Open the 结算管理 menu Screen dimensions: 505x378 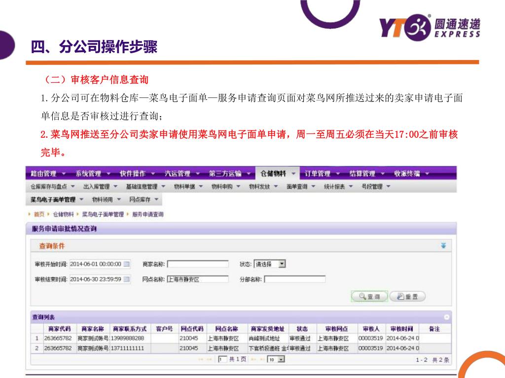367,174
